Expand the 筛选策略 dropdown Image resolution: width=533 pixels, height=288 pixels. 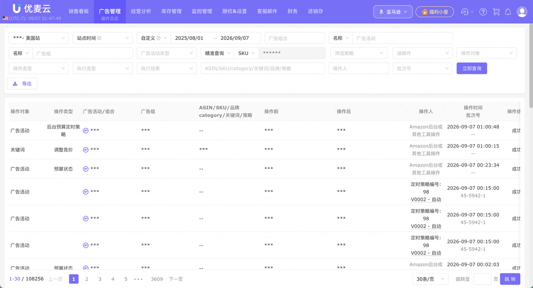[359, 53]
